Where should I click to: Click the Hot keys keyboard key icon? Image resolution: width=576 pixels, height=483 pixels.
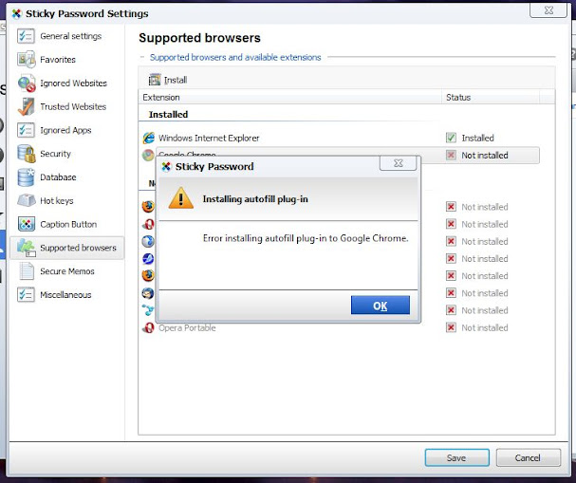[26, 200]
